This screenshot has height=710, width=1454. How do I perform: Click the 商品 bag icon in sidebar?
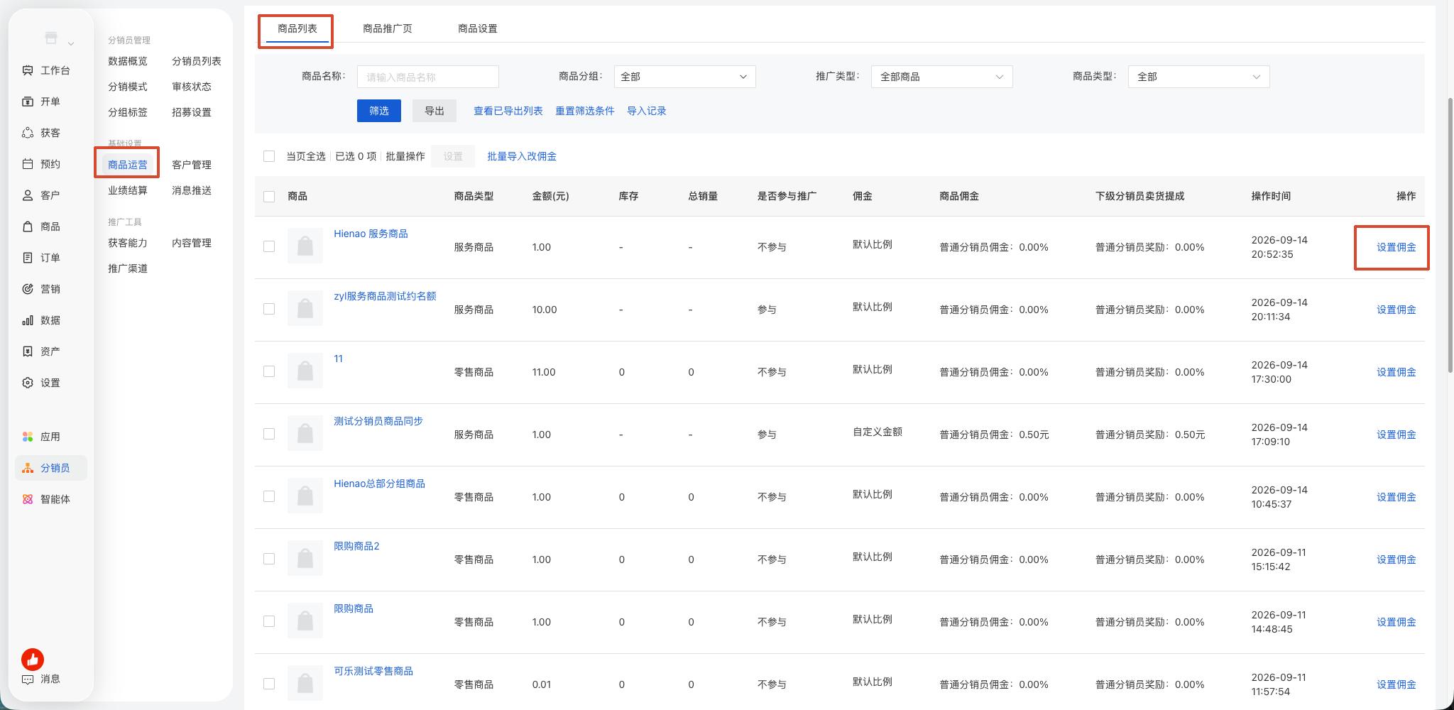point(28,226)
